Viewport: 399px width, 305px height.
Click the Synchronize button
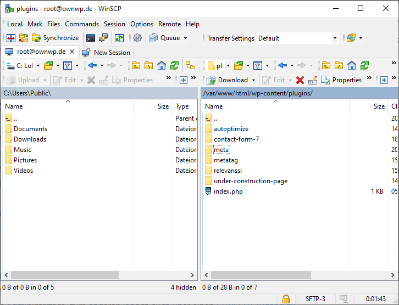pyautogui.click(x=55, y=38)
